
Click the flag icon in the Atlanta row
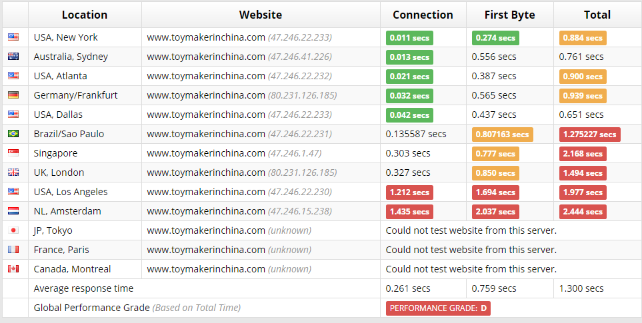click(13, 76)
